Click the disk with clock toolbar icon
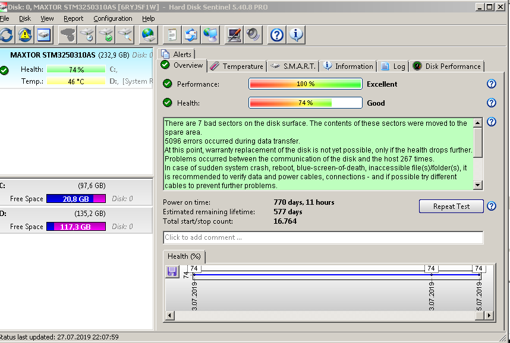Image resolution: width=510 pixels, height=343 pixels. pyautogui.click(x=87, y=35)
